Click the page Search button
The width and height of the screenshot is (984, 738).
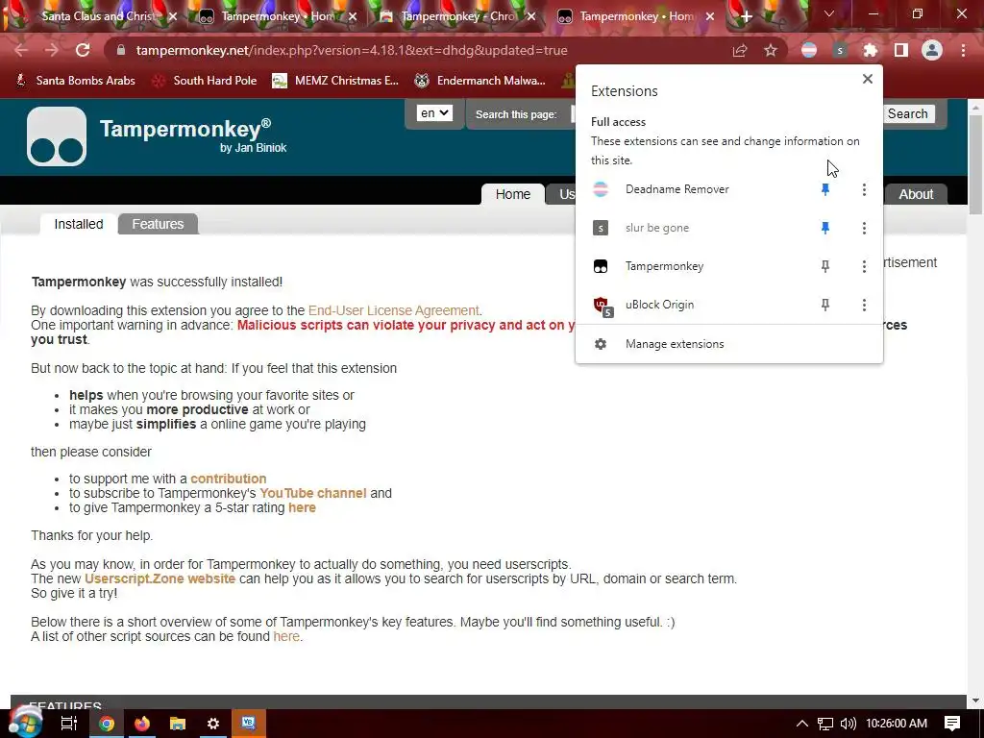[907, 113]
